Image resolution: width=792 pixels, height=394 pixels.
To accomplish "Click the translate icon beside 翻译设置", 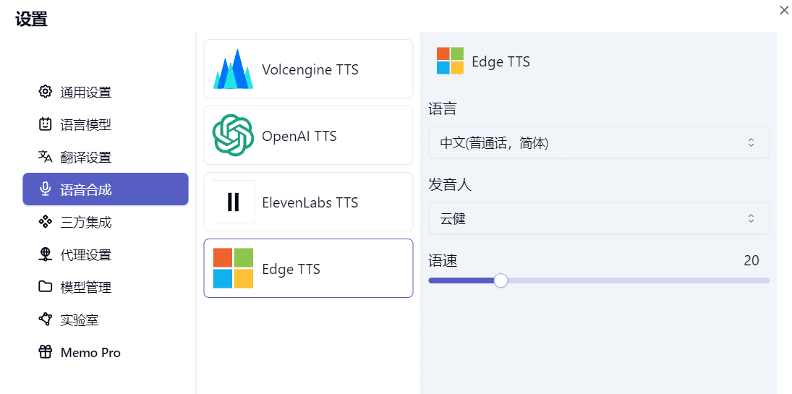I will click(x=46, y=157).
